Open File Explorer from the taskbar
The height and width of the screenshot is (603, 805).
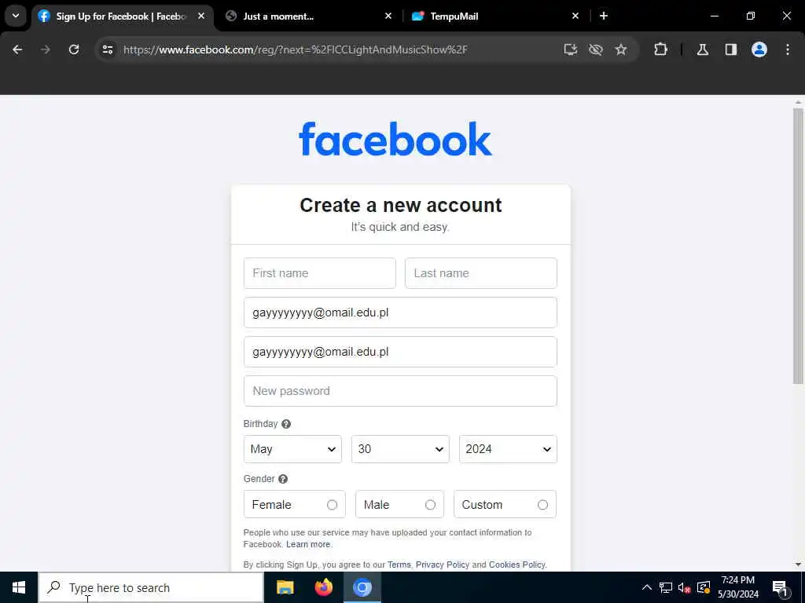(x=285, y=587)
